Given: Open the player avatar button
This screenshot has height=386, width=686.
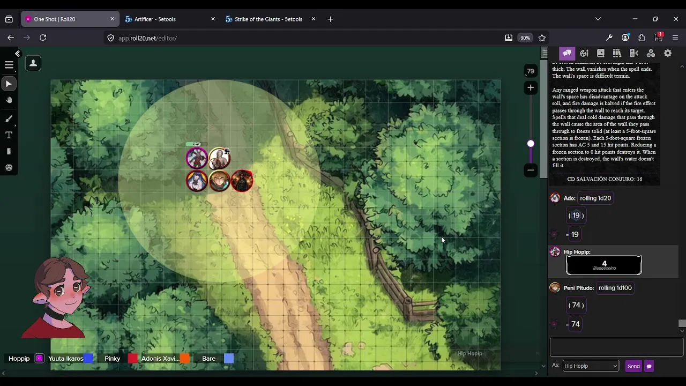Looking at the screenshot, I should (33, 63).
